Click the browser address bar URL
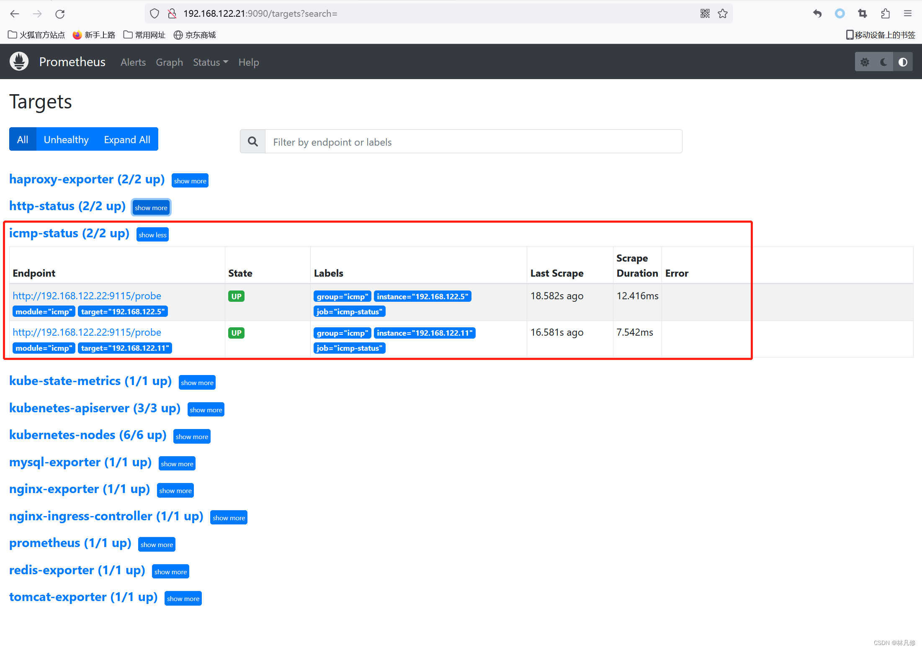922x650 pixels. click(260, 14)
